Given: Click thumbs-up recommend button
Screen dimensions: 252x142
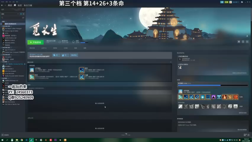Looking at the screenshot, I should 56,55.
